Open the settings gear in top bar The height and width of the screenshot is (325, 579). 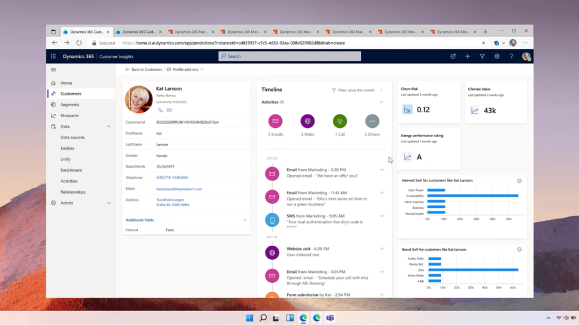[x=497, y=56]
